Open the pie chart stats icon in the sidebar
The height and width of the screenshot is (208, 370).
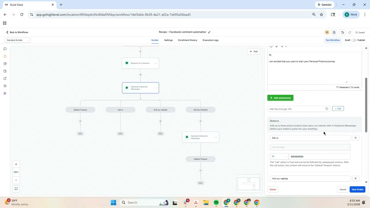point(5,64)
